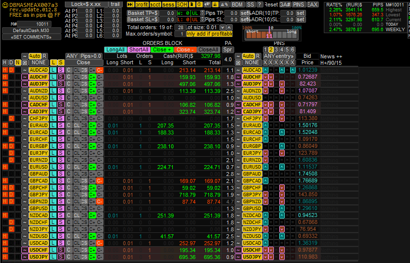Toggle 'Only add if profitable' option
The height and width of the screenshot is (263, 410).
(209, 34)
